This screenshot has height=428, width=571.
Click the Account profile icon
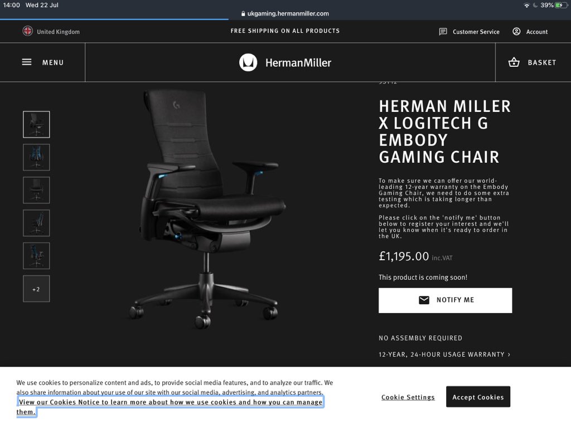[516, 32]
